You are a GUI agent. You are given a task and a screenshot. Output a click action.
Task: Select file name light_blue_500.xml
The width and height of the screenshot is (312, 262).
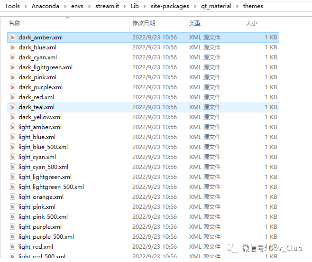pos(43,147)
